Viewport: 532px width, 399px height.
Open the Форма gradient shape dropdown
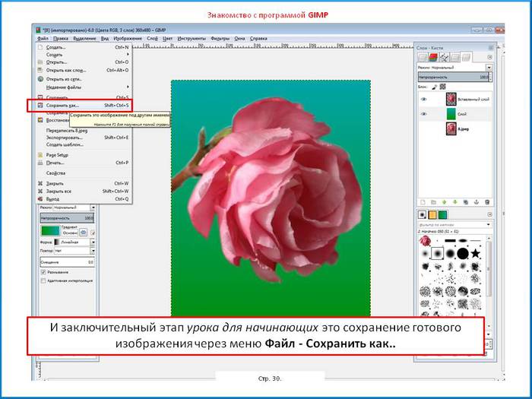[x=92, y=242]
